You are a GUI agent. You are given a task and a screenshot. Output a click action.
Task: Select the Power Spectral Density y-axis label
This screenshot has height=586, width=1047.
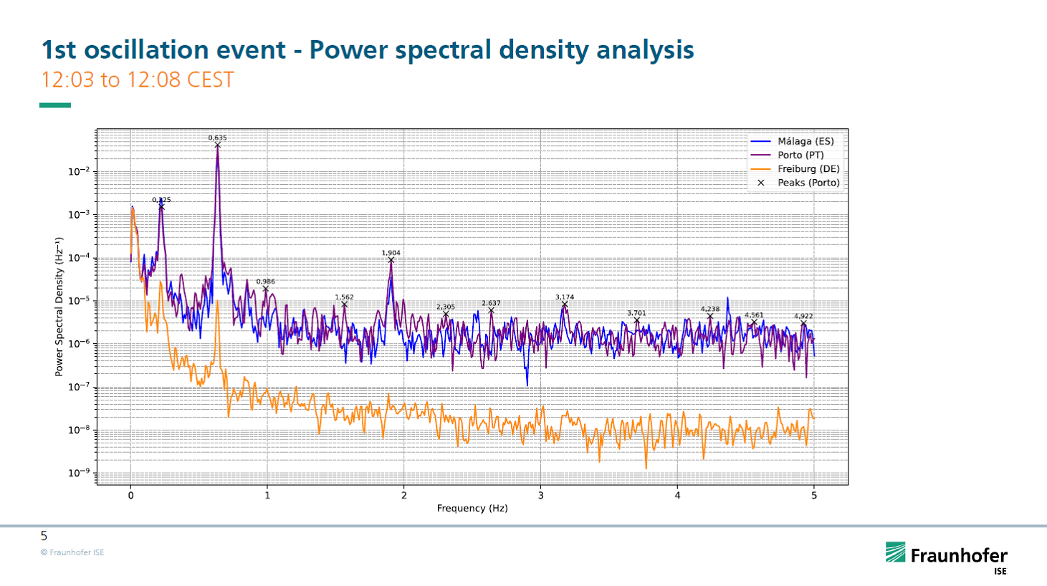point(59,307)
